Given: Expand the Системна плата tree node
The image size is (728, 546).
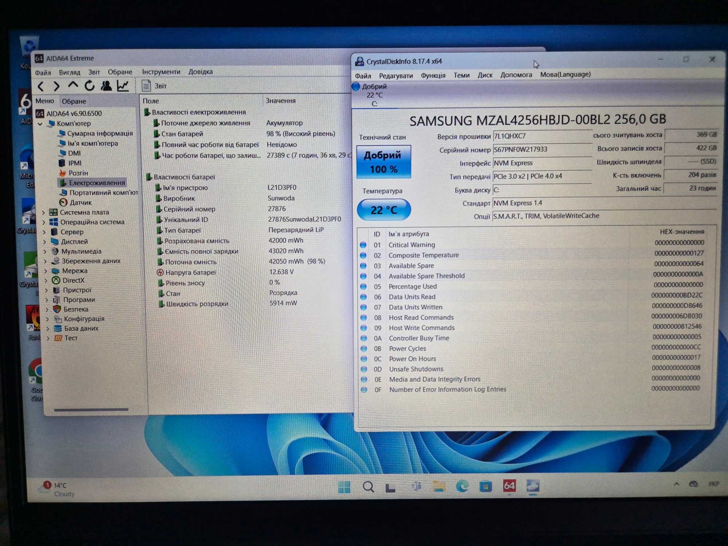Looking at the screenshot, I should coord(44,212).
